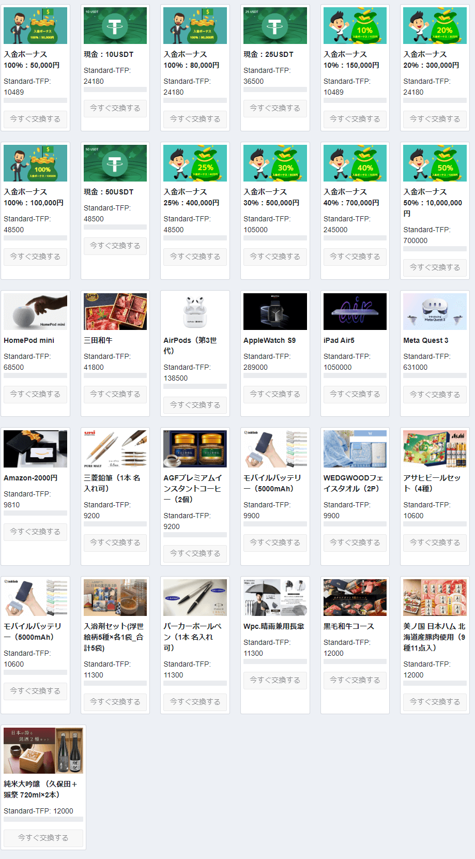Click 今すぐ交換する under 100%：50,000円 bonus
This screenshot has height=859, width=475.
35,119
